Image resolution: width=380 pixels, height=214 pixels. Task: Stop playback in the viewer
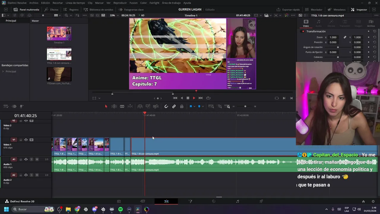[x=188, y=98]
